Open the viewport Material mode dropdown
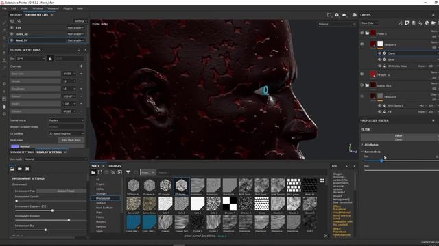The height and width of the screenshot is (246, 439). pyautogui.click(x=337, y=25)
